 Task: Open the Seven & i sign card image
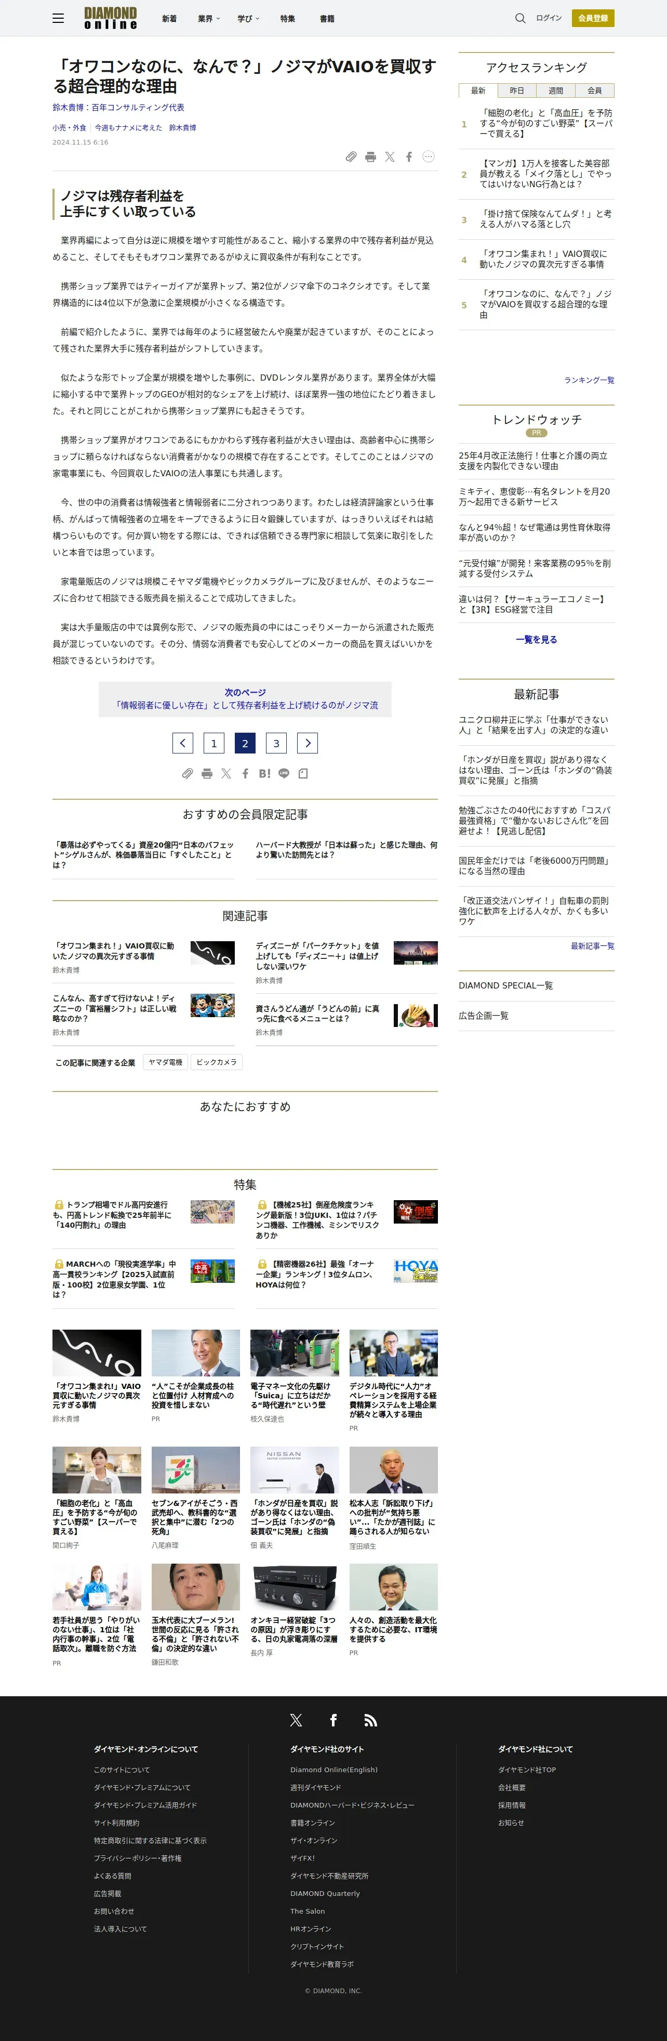[195, 1470]
